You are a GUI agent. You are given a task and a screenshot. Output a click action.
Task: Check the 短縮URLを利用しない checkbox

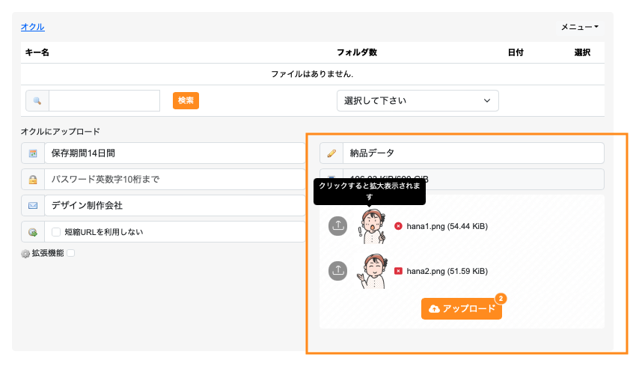click(56, 232)
